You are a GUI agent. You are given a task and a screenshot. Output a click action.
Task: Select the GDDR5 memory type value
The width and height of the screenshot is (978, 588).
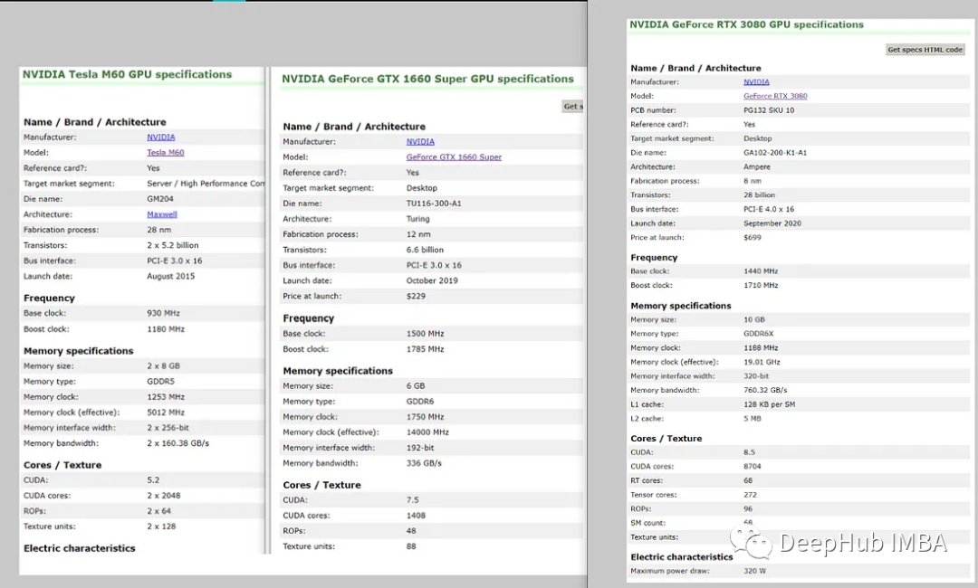tap(161, 381)
